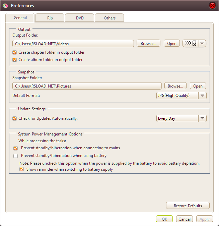The width and height of the screenshot is (219, 226).
Task: Click the application logo in title bar
Action: coord(5,6)
